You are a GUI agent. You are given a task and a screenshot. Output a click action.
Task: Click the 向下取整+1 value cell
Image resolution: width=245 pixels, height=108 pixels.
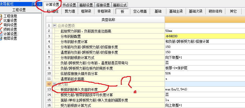[205, 58]
